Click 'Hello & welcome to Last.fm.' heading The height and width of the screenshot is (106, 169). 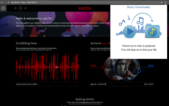pos(34,19)
